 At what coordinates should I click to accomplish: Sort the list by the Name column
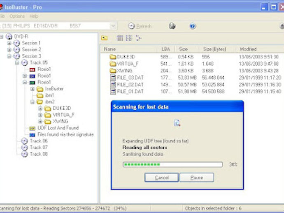coord(129,49)
